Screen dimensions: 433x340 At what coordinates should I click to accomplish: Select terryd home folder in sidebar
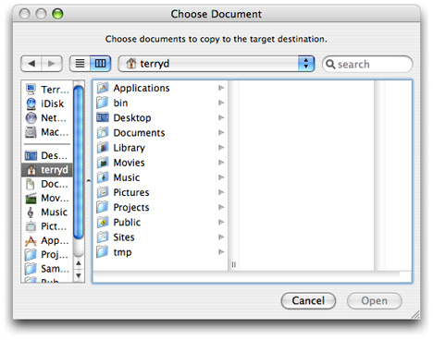47,170
